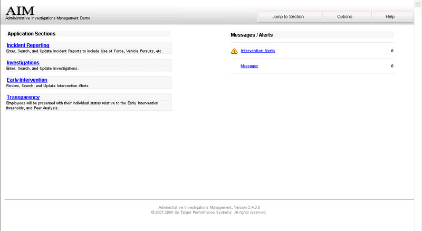Click the footer version 2.4.0.0 text
The width and height of the screenshot is (422, 231).
tap(209, 207)
